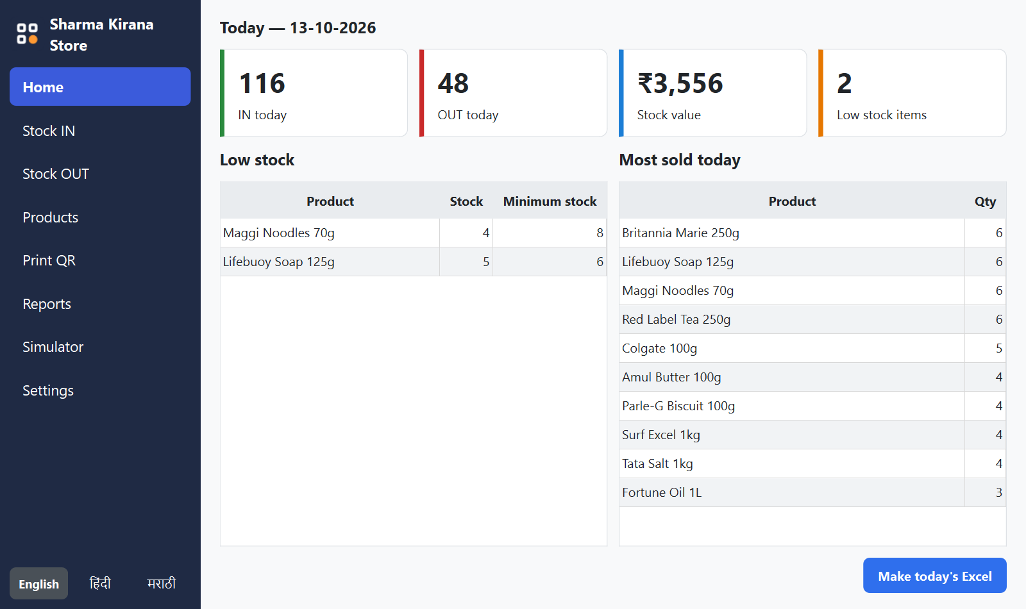This screenshot has width=1026, height=609.
Task: Open Settings from sidebar
Action: (x=100, y=390)
